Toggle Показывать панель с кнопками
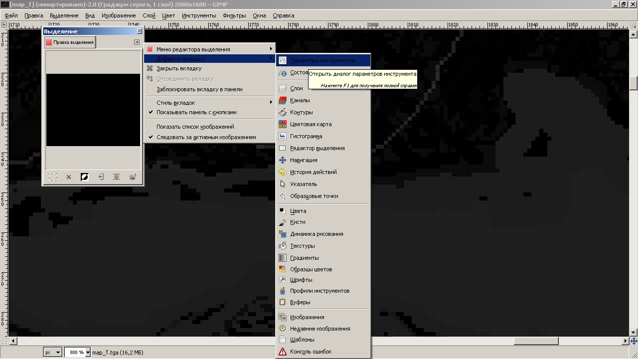The image size is (638, 359). tap(210, 112)
